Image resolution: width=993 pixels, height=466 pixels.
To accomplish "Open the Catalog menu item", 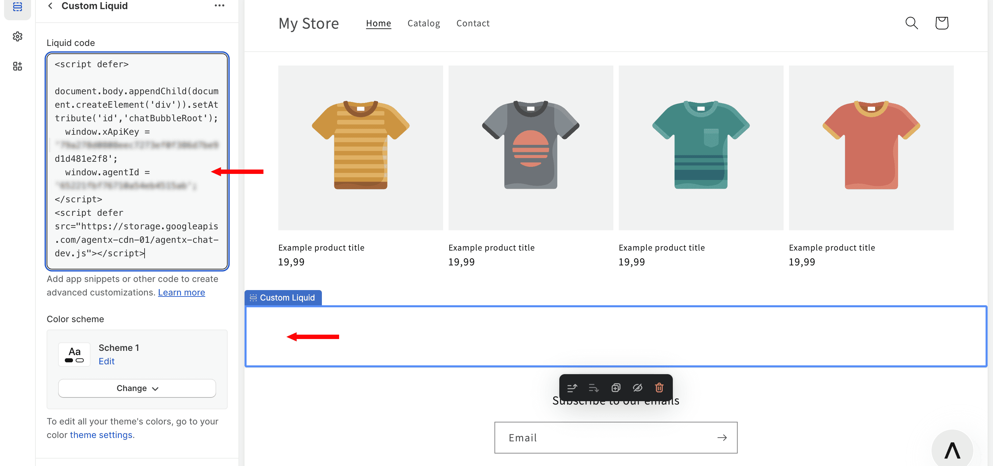I will point(424,23).
